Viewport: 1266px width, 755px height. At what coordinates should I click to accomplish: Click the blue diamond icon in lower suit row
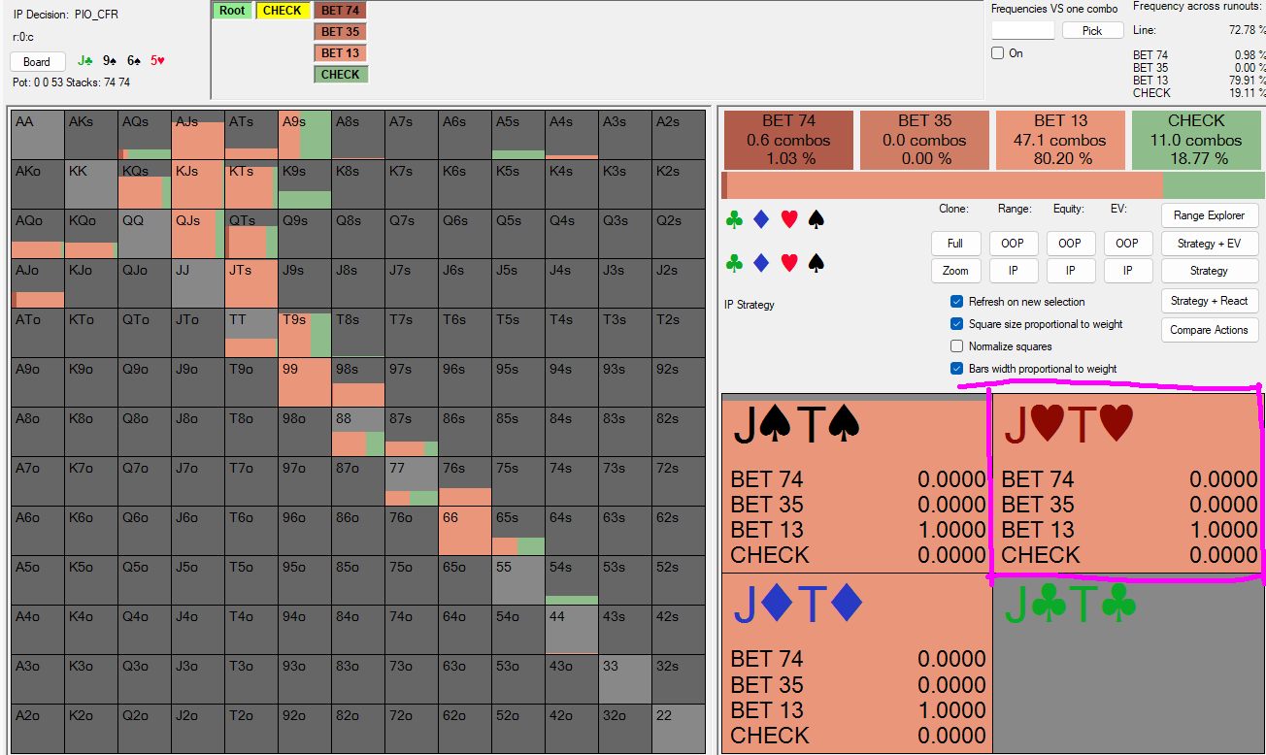[762, 262]
